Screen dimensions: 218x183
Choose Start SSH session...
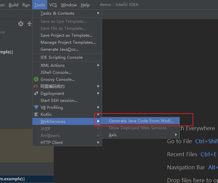[67, 100]
